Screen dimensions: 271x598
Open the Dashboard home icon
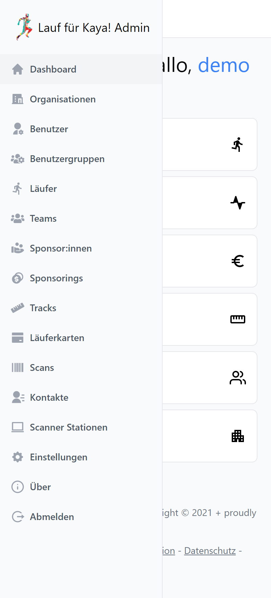[18, 69]
